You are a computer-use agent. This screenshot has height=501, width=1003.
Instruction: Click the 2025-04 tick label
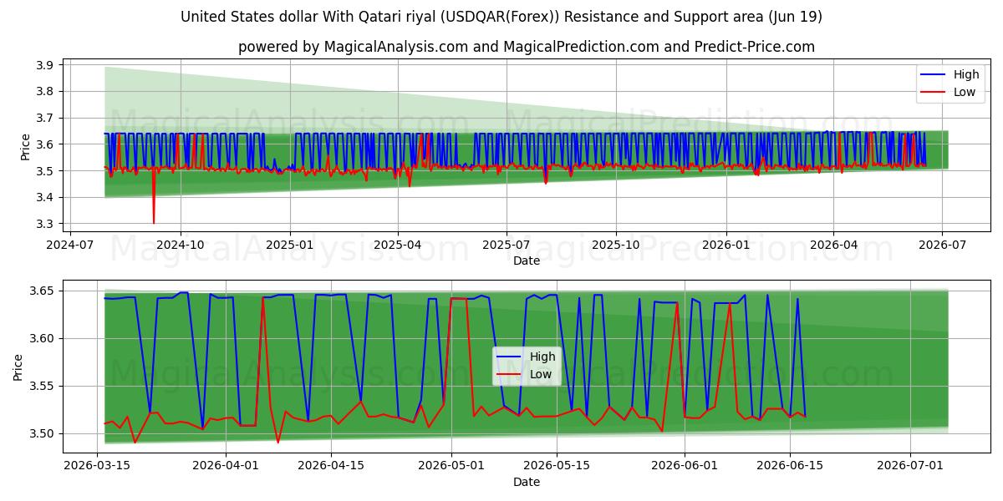click(397, 245)
